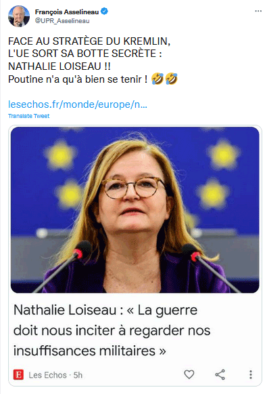Screen dimensions: 267x394
Task: Open the article headline about insuffisances militaires
Action: 112,330
